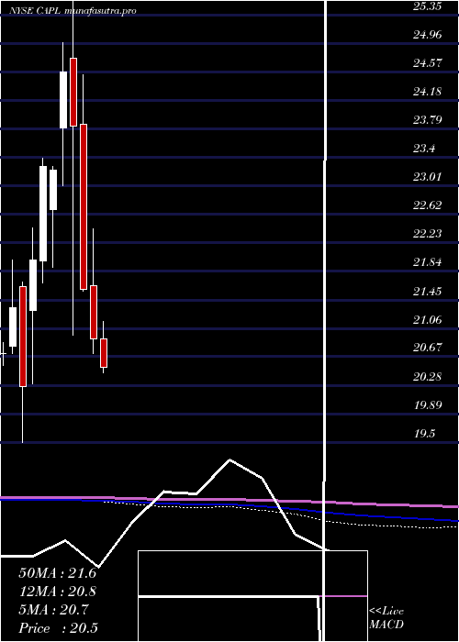Click the 23.79 price axis label
This screenshot has height=642, width=459.
tap(428, 120)
